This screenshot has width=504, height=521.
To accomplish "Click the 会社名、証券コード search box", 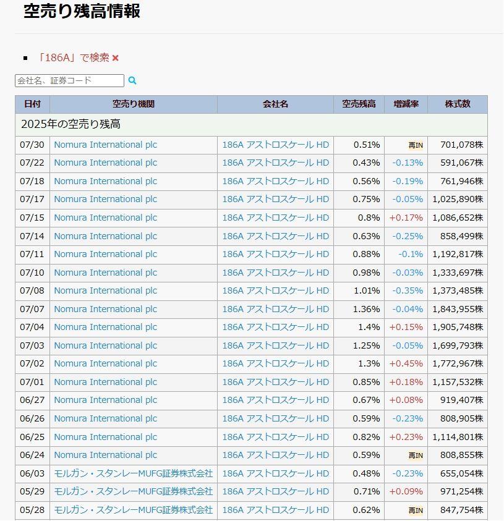I will (68, 80).
